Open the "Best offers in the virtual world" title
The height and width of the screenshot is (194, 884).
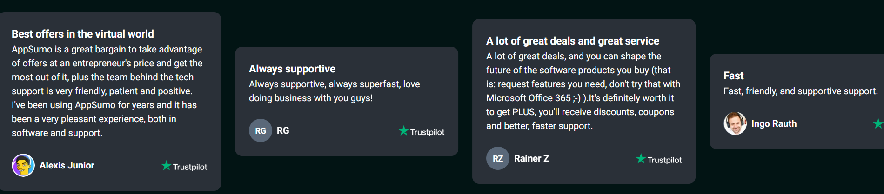click(83, 34)
